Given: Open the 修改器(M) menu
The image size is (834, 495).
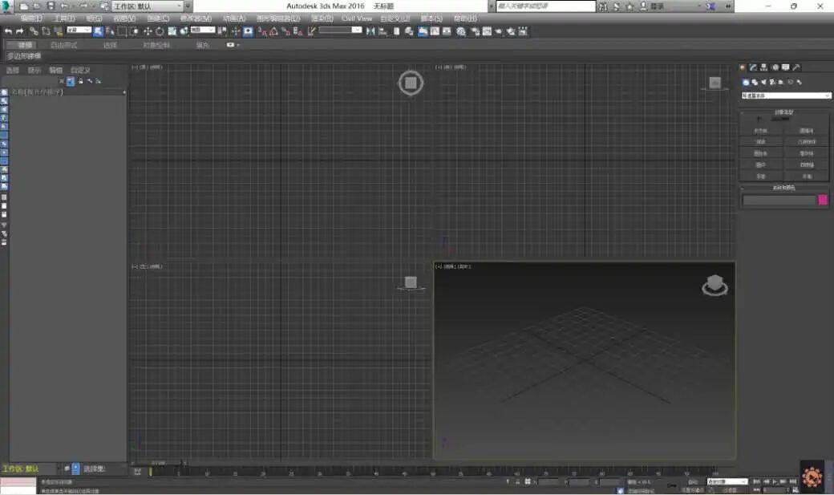Looking at the screenshot, I should [196, 18].
